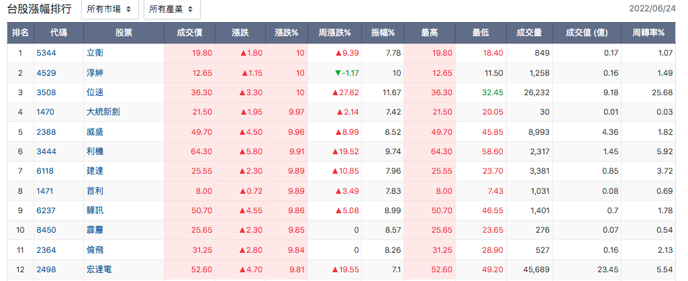Sort by 最低 column header
Screen dimensions: 688x281
pyautogui.click(x=481, y=33)
